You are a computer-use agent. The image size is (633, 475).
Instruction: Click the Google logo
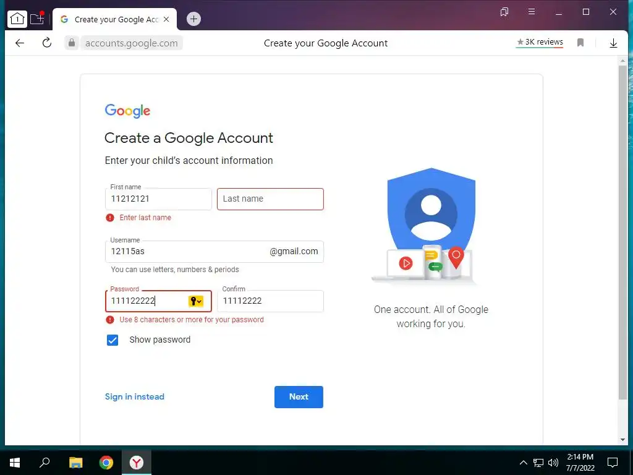coord(127,111)
